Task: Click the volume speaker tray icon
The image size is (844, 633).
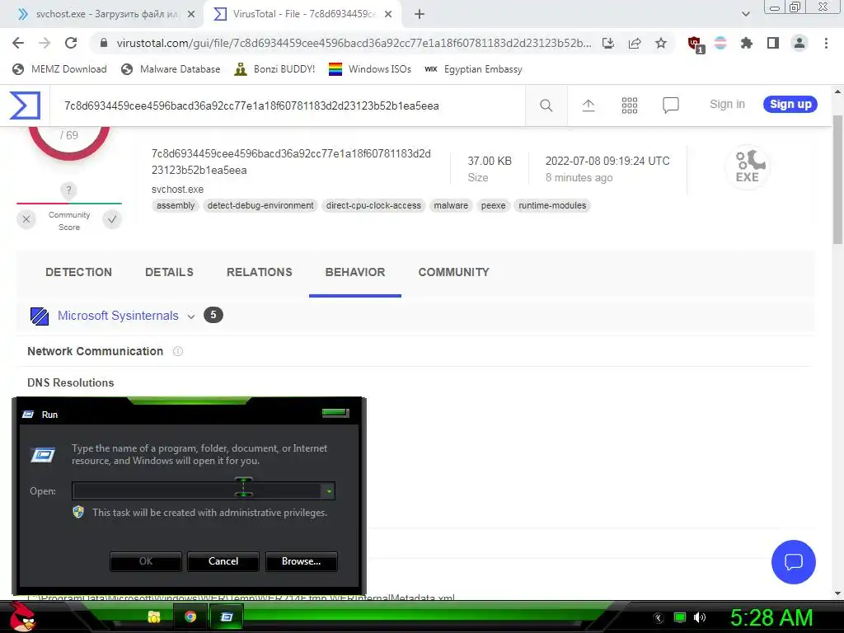Action: [699, 617]
